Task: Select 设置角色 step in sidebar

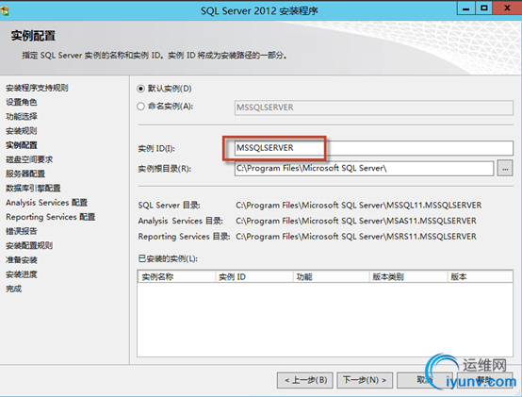Action: [22, 102]
